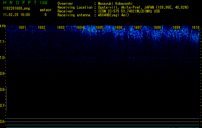Click the Ovserver label
The height and width of the screenshot is (128, 202).
65,4
